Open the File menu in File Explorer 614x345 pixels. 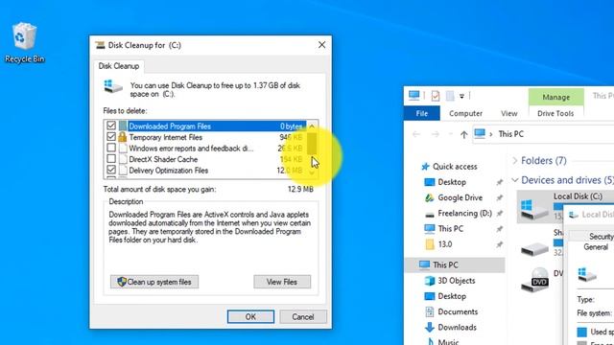coord(422,113)
